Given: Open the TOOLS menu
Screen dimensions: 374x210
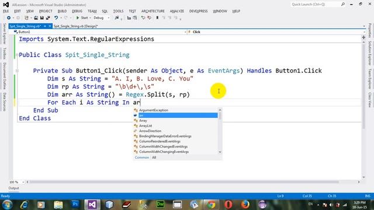Looking at the screenshot, I should (x=118, y=11).
